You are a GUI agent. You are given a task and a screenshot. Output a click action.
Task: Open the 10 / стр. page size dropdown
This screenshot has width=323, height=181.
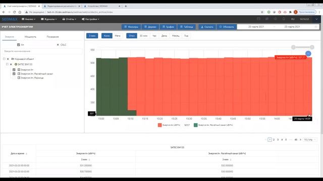pos(309,140)
